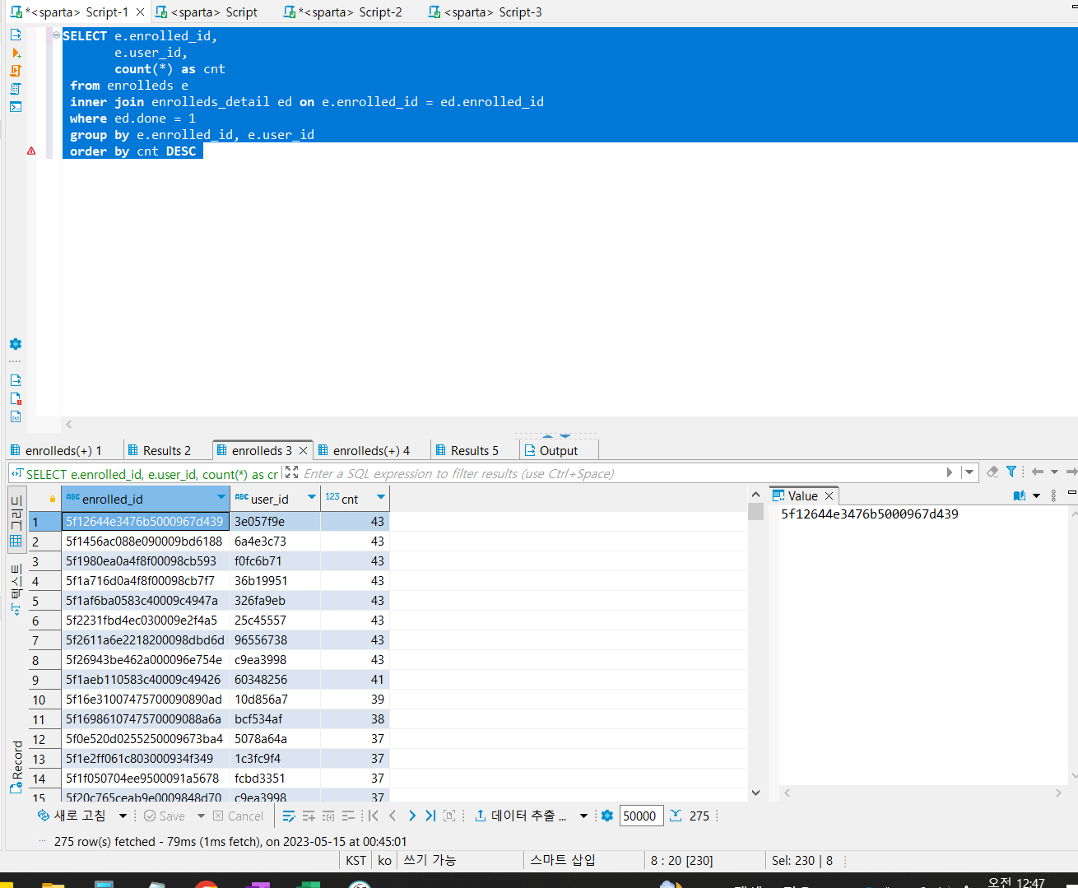This screenshot has height=888, width=1078.
Task: Open enrolled_id column sort dropdown
Action: point(221,497)
